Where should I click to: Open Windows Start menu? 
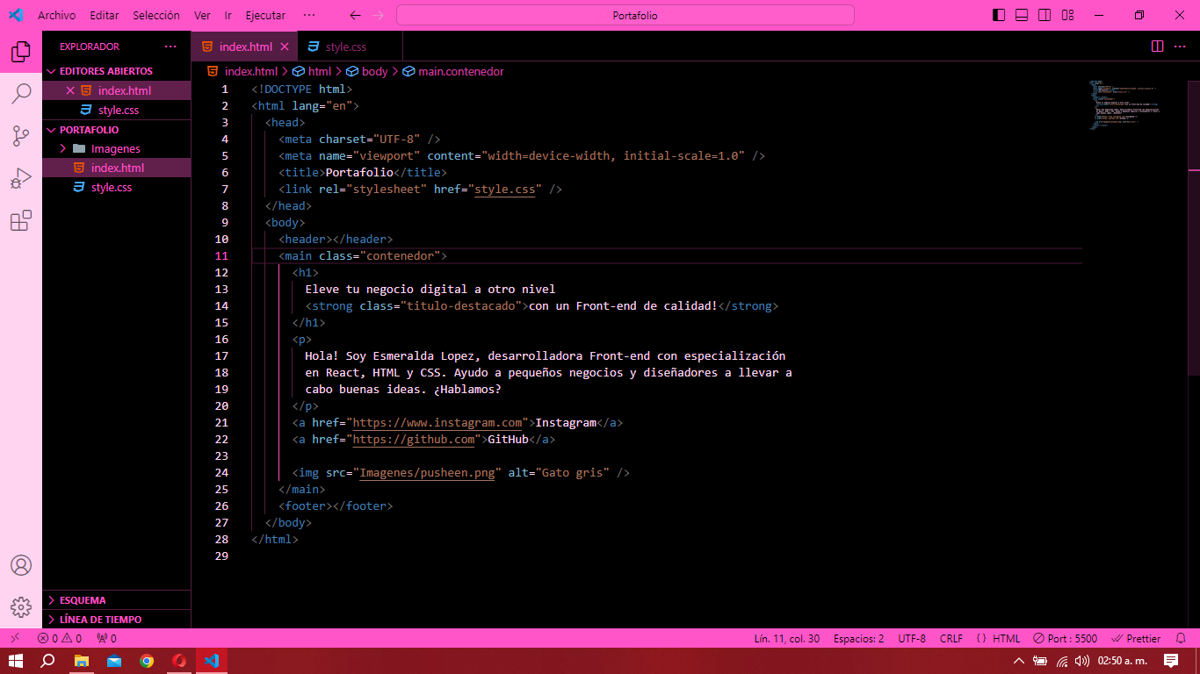coord(16,661)
